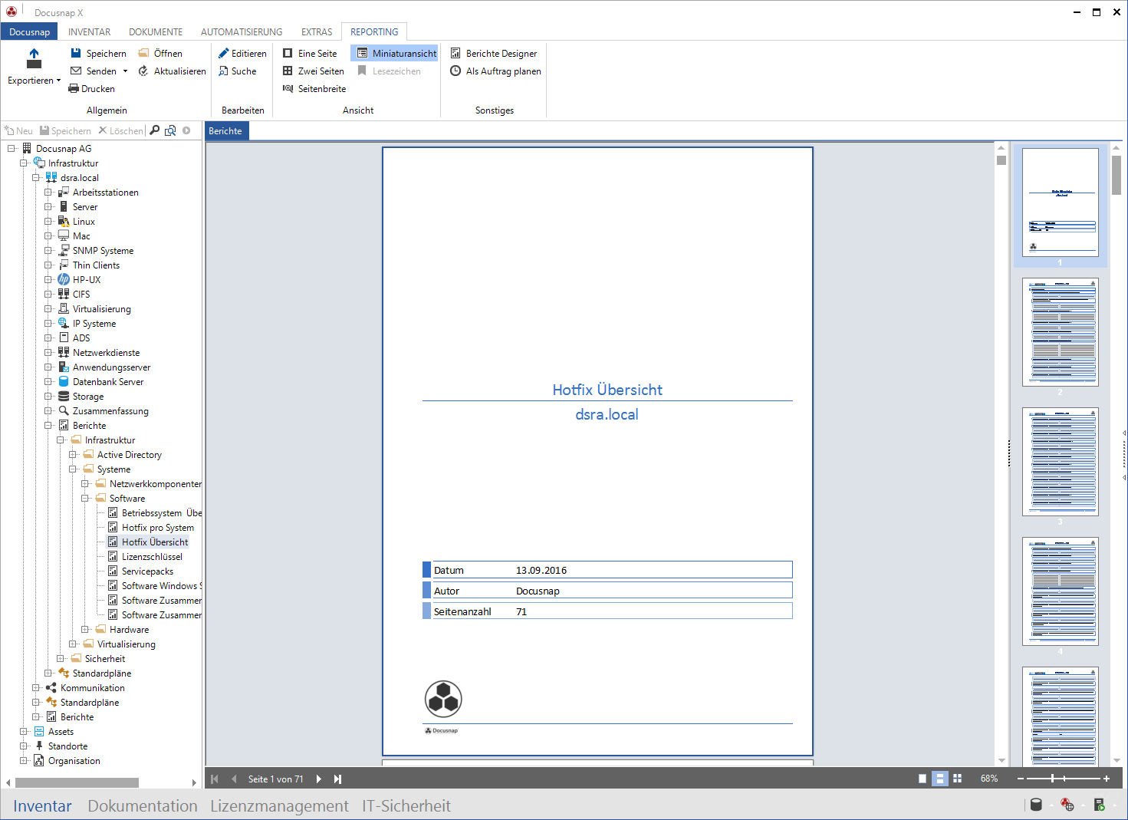Switch to the AUTOMATISIERUNG ribbon tab

click(242, 31)
